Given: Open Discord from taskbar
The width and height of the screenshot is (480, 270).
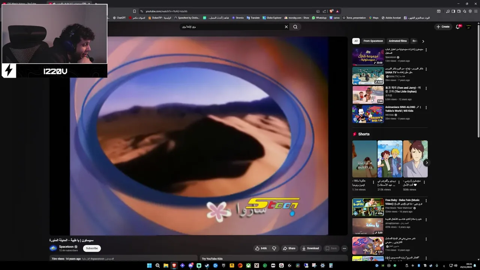Looking at the screenshot, I should pyautogui.click(x=190, y=265).
